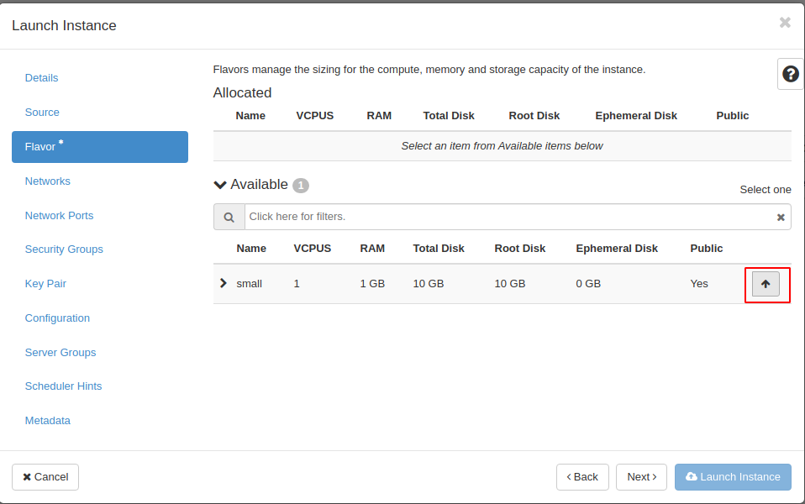The image size is (805, 504).
Task: Switch to Network Ports step
Action: (59, 216)
